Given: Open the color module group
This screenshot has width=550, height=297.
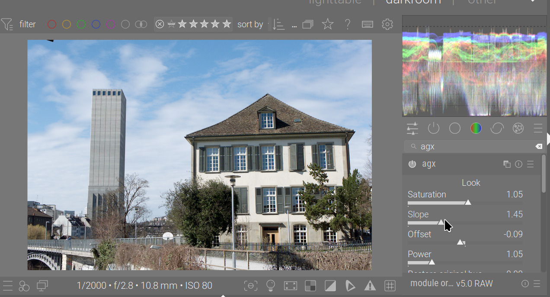Looking at the screenshot, I should (x=476, y=129).
